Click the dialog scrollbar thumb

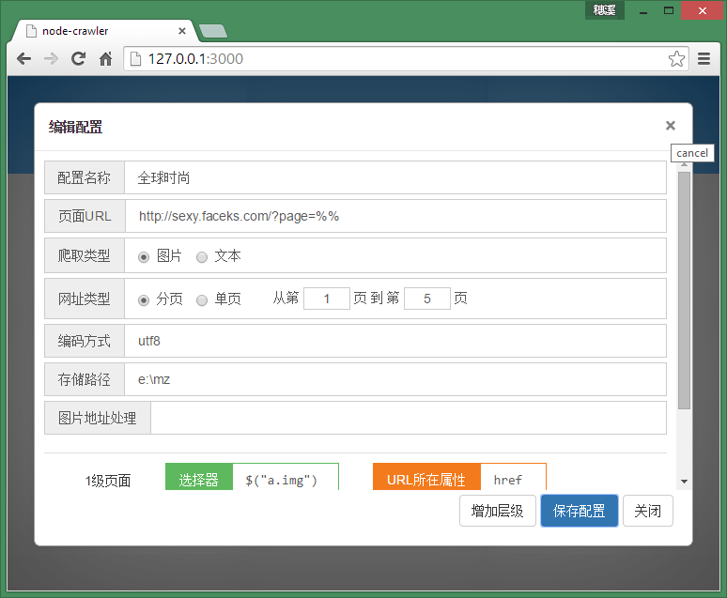[x=684, y=290]
